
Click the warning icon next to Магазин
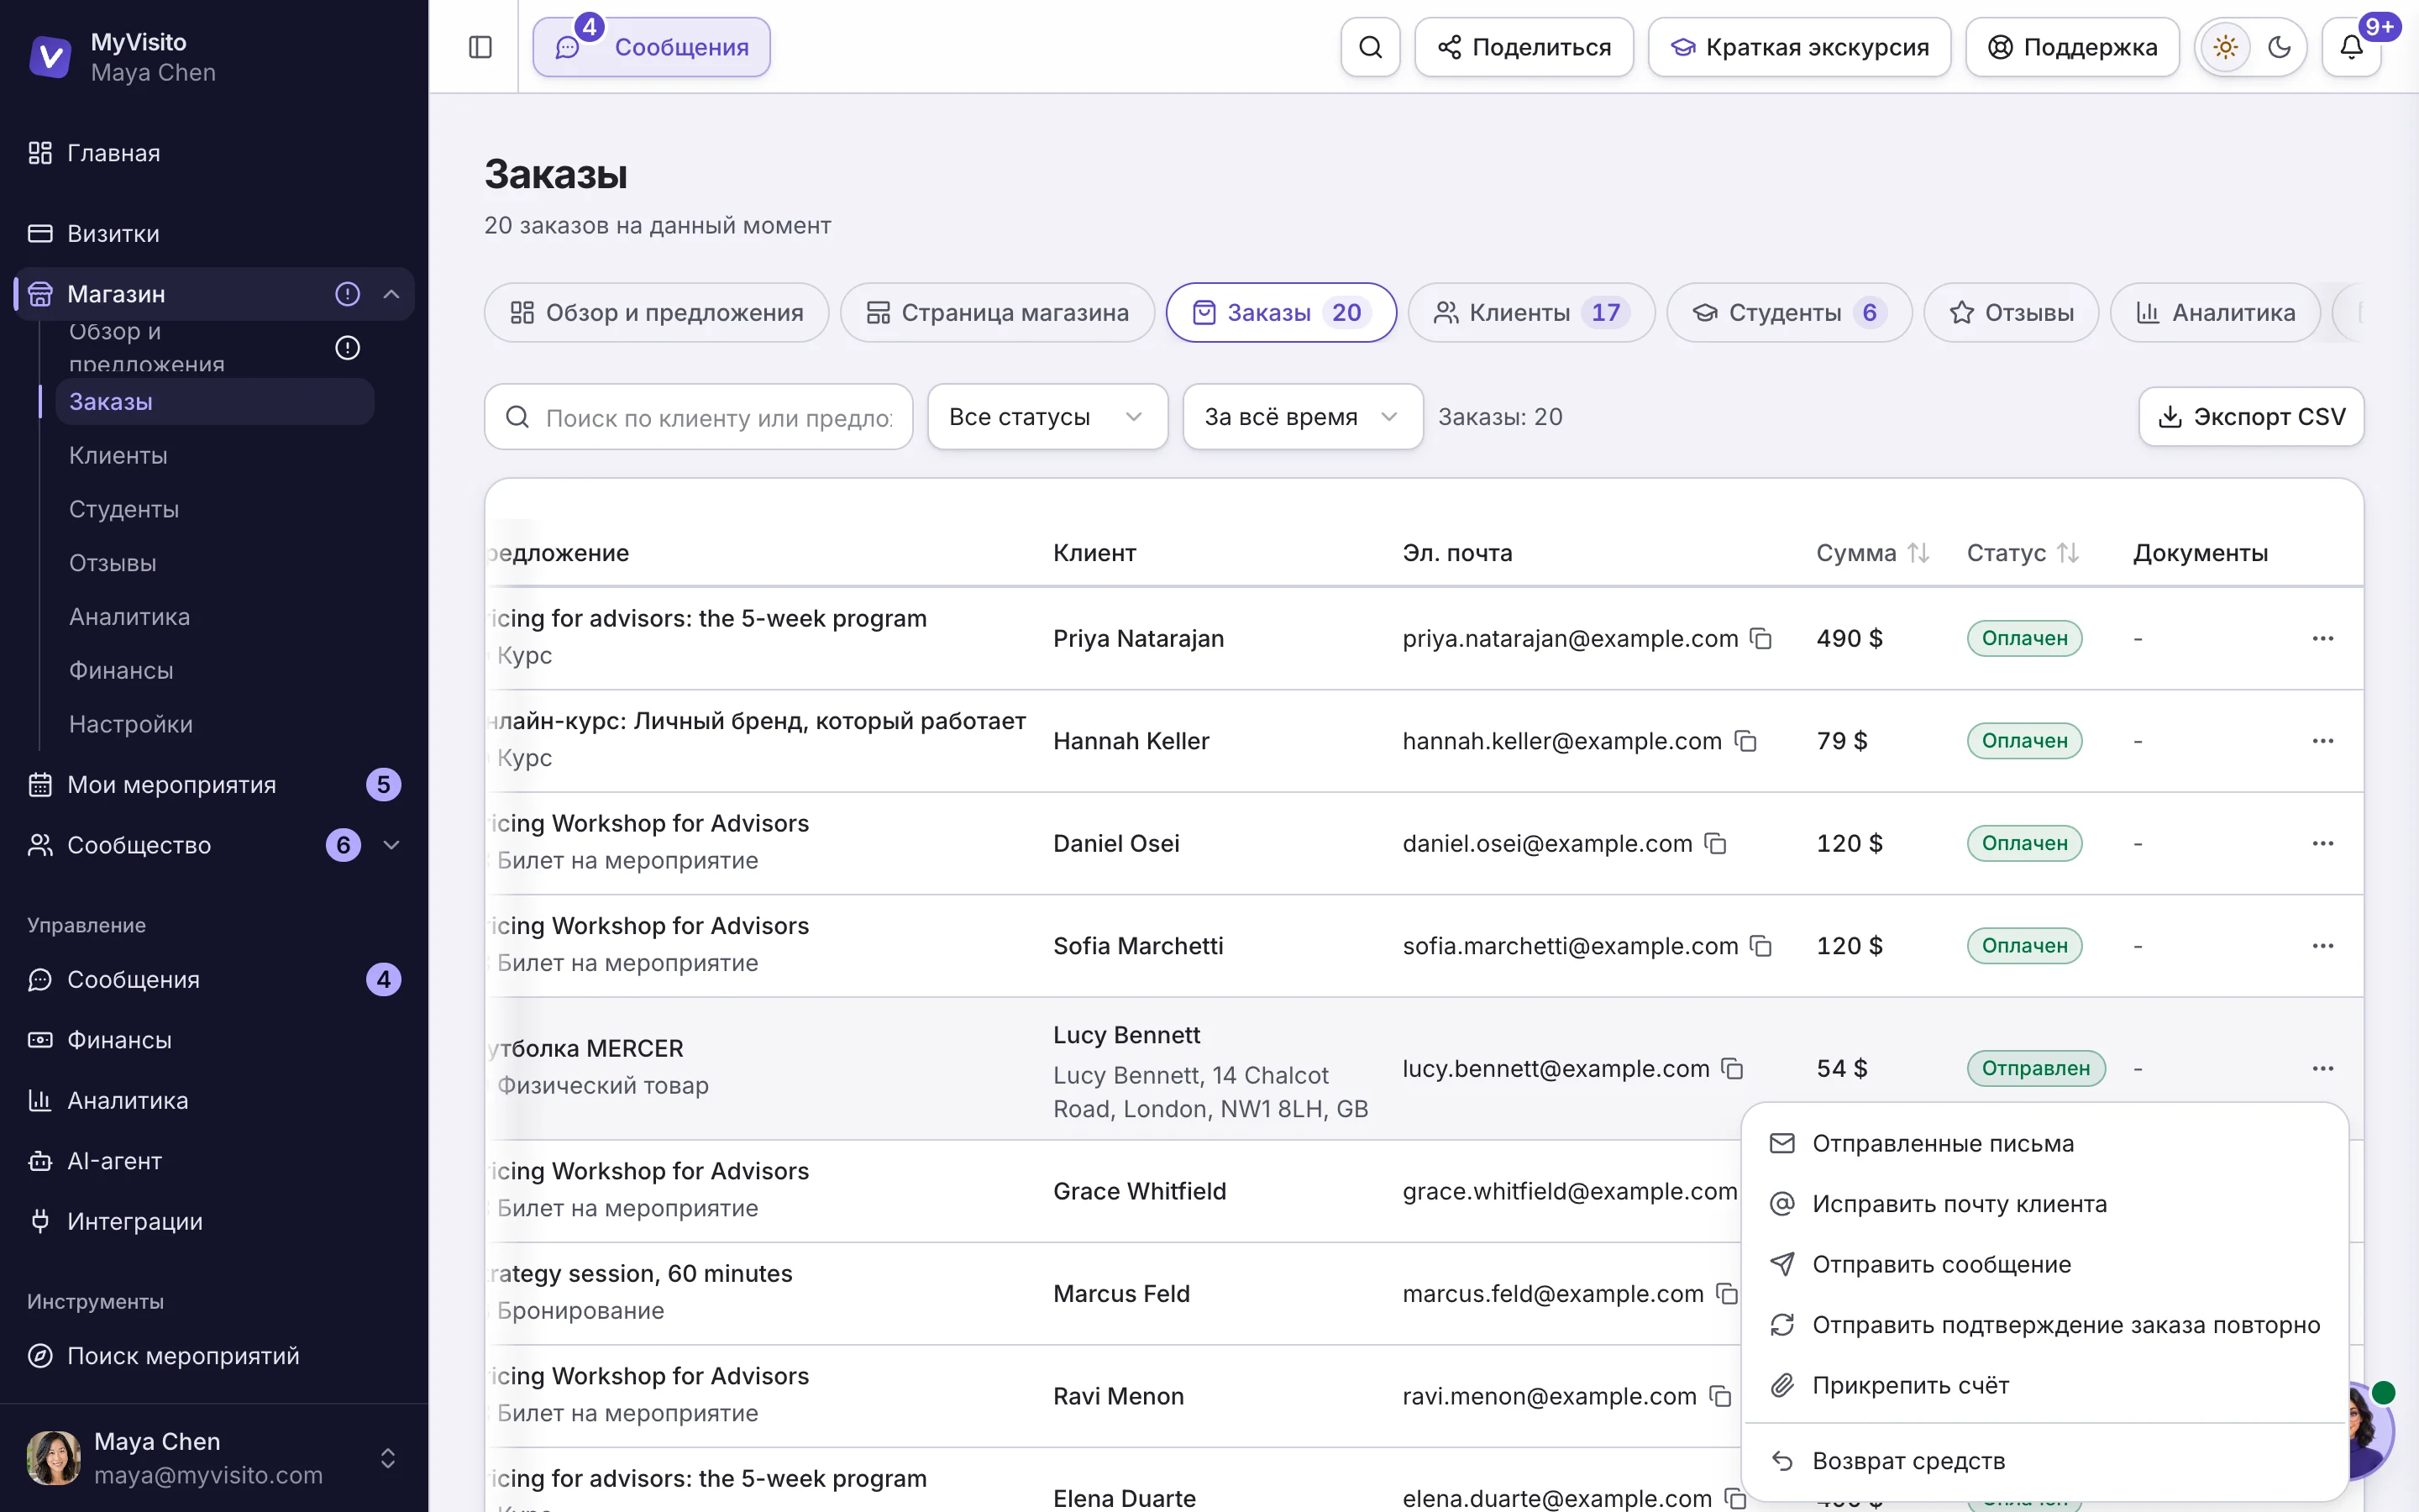pyautogui.click(x=347, y=294)
